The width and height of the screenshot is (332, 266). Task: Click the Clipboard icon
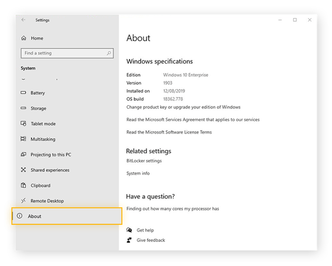pyautogui.click(x=23, y=185)
